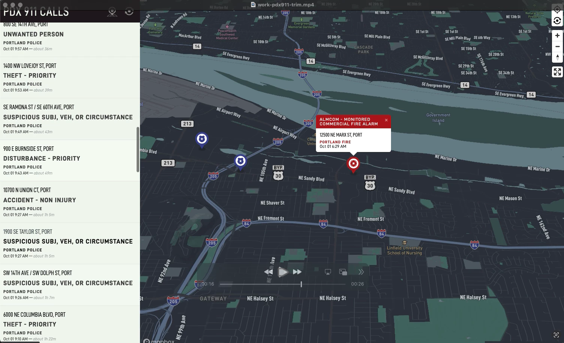
Task: Expand more video controls with the double chevron
Action: (x=361, y=271)
